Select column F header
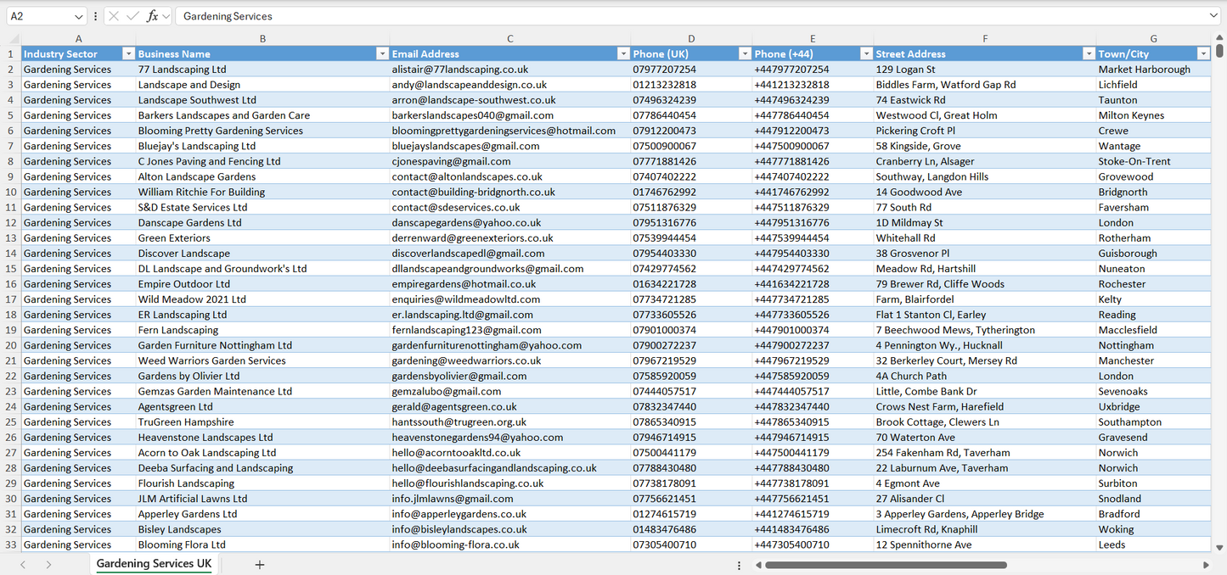This screenshot has width=1227, height=575. pyautogui.click(x=985, y=39)
